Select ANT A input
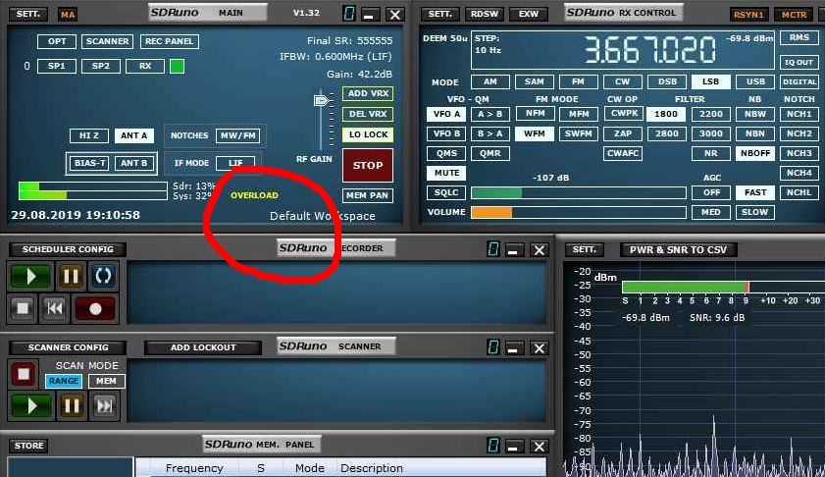 click(x=133, y=135)
